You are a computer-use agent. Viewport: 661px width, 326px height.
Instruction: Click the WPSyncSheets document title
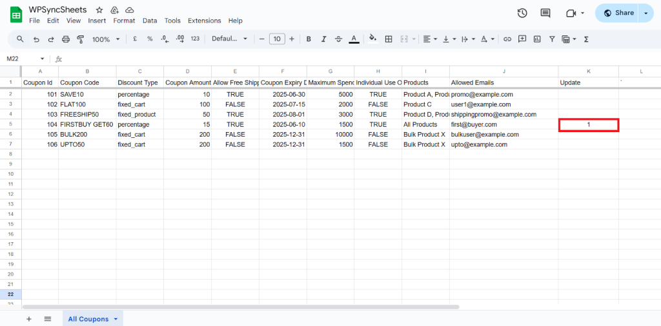coord(58,10)
